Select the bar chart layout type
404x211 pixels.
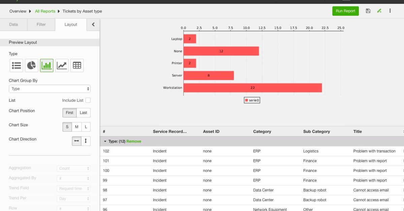pyautogui.click(x=46, y=65)
